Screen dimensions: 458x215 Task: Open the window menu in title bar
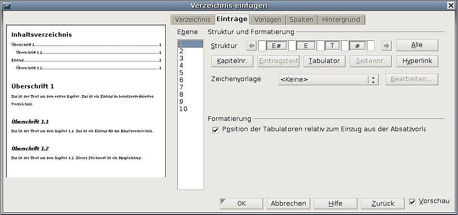coord(6,6)
